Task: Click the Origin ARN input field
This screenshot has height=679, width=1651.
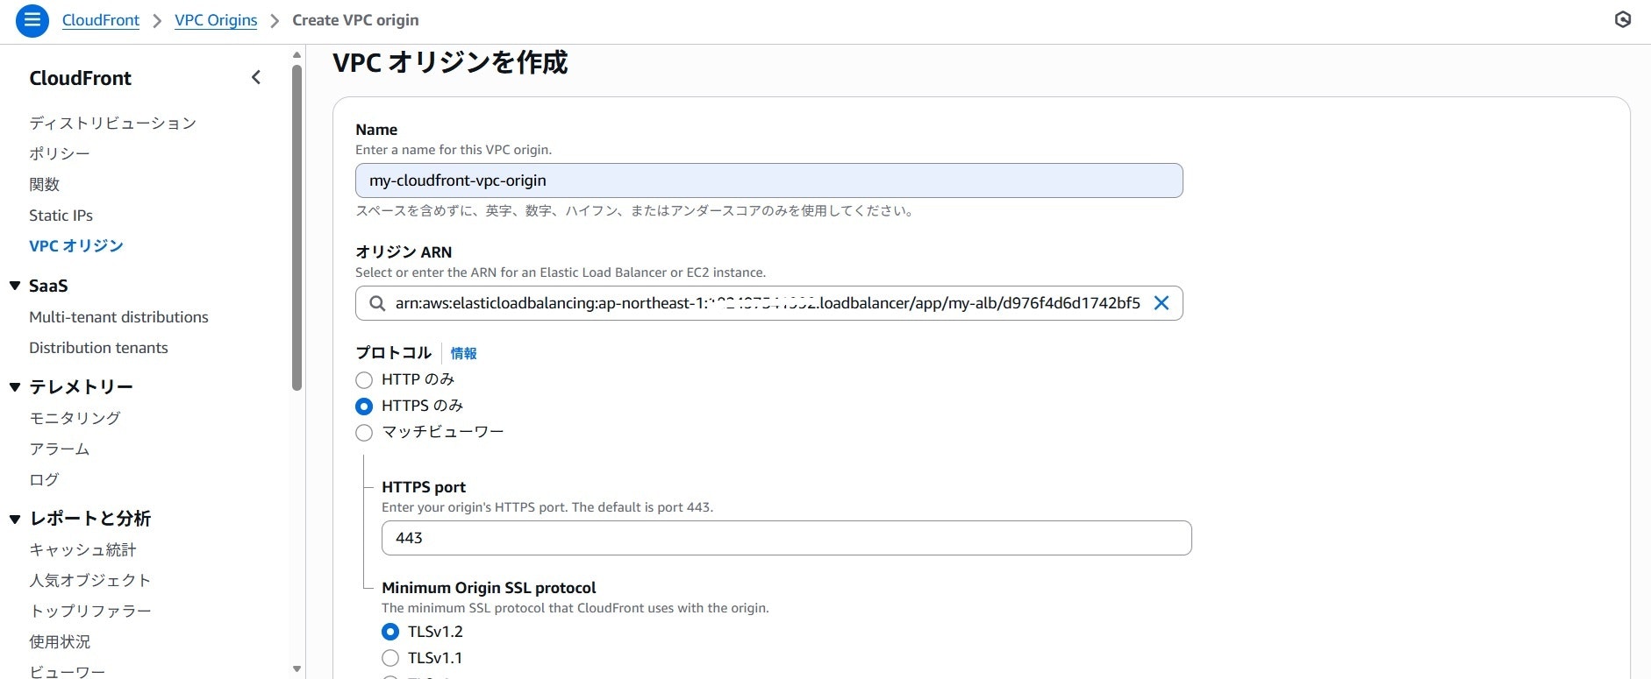Action: (x=768, y=303)
